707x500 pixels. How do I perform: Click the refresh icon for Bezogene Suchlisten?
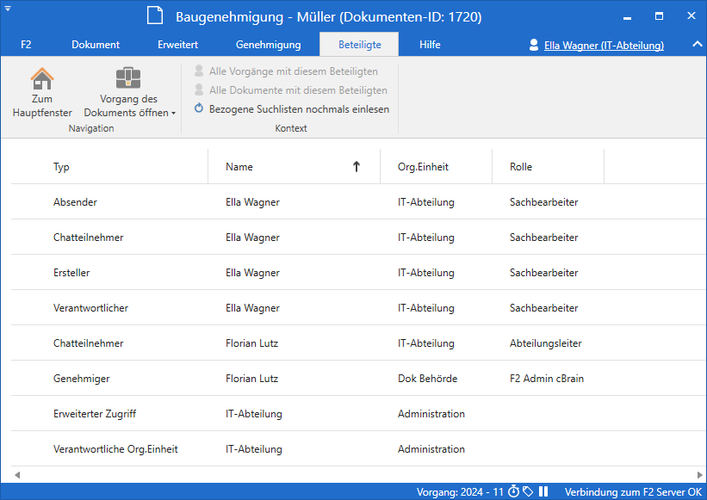[199, 108]
